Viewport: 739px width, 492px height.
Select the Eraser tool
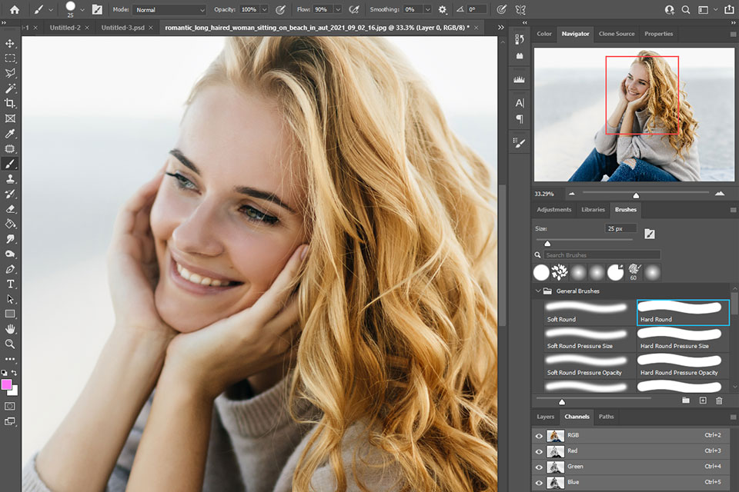point(10,208)
